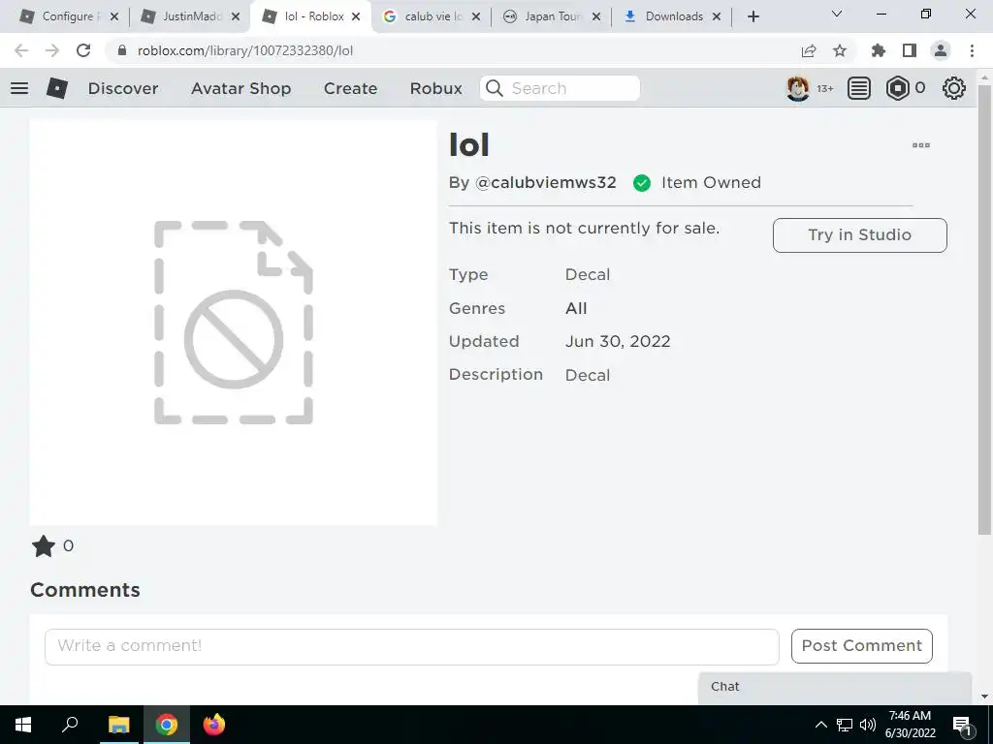Open the Chrome profile avatar icon

[941, 50]
